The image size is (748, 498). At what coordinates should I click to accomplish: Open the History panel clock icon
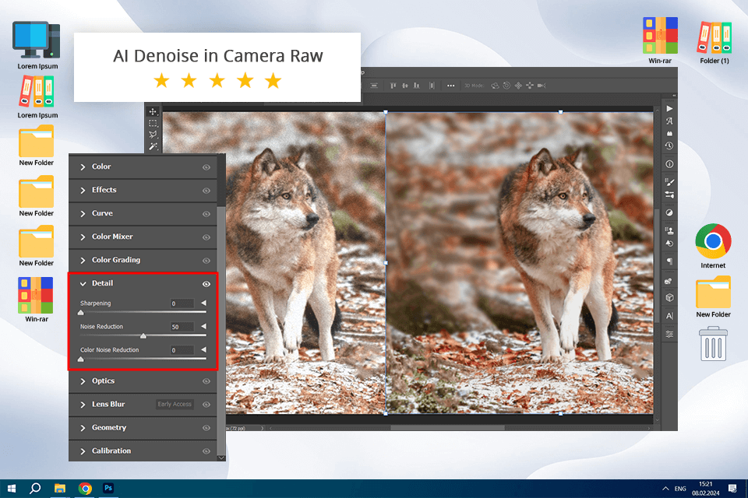(669, 146)
